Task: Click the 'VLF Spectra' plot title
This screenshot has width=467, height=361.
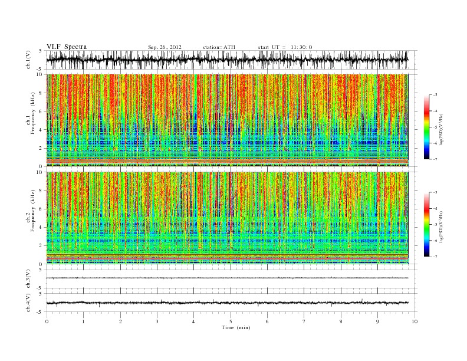Action: [67, 47]
